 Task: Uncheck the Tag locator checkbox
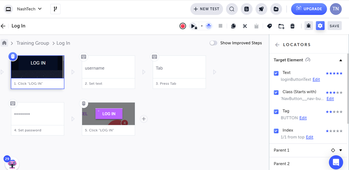coord(276,112)
